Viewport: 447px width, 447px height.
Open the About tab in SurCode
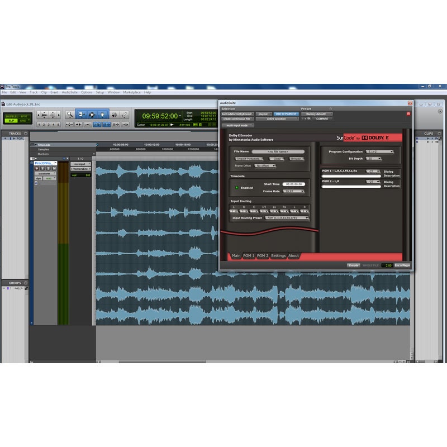pos(293,256)
